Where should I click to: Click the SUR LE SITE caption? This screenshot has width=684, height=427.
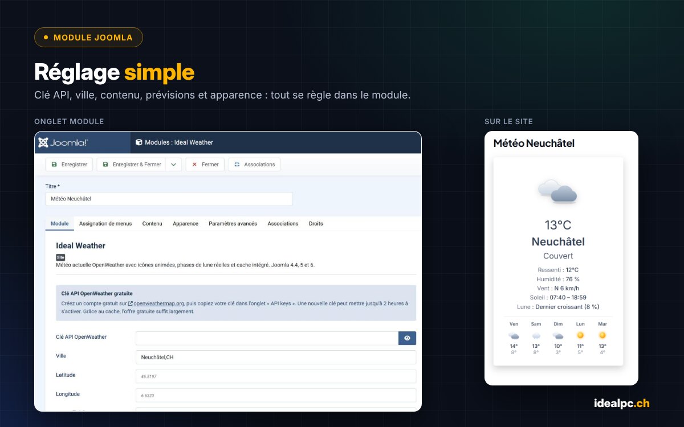(x=508, y=122)
